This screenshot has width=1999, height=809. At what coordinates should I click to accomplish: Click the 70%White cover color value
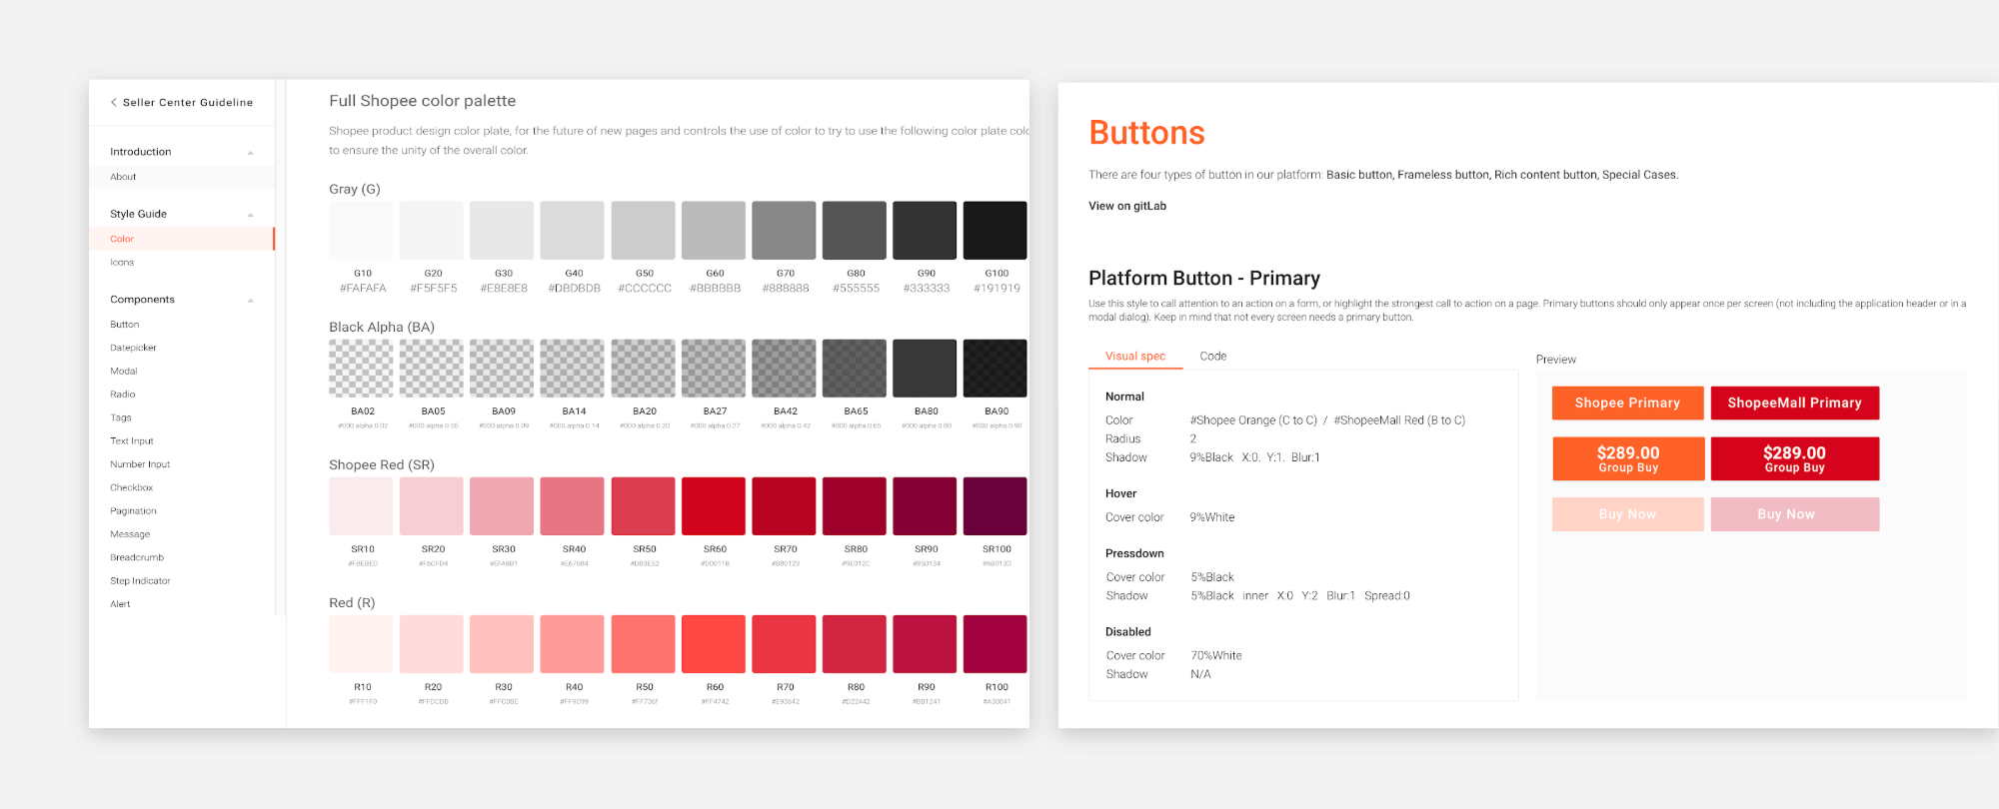[1216, 656]
